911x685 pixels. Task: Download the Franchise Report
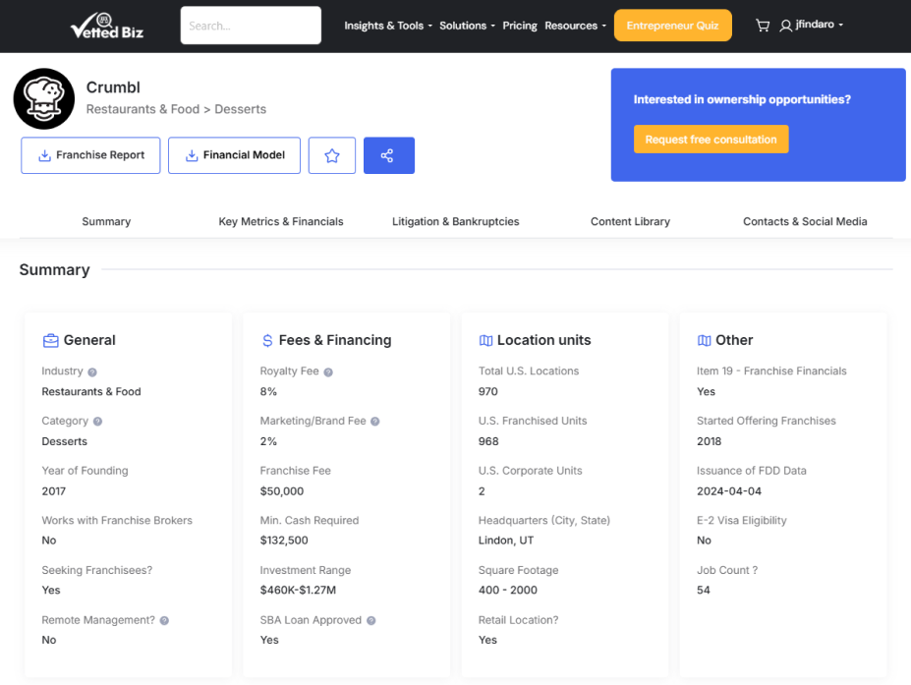pos(90,155)
